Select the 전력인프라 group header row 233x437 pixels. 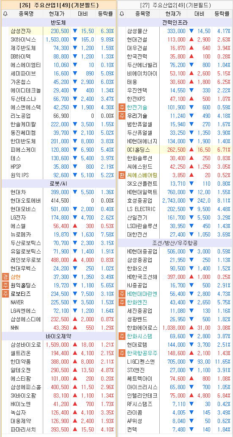[x=175, y=22]
